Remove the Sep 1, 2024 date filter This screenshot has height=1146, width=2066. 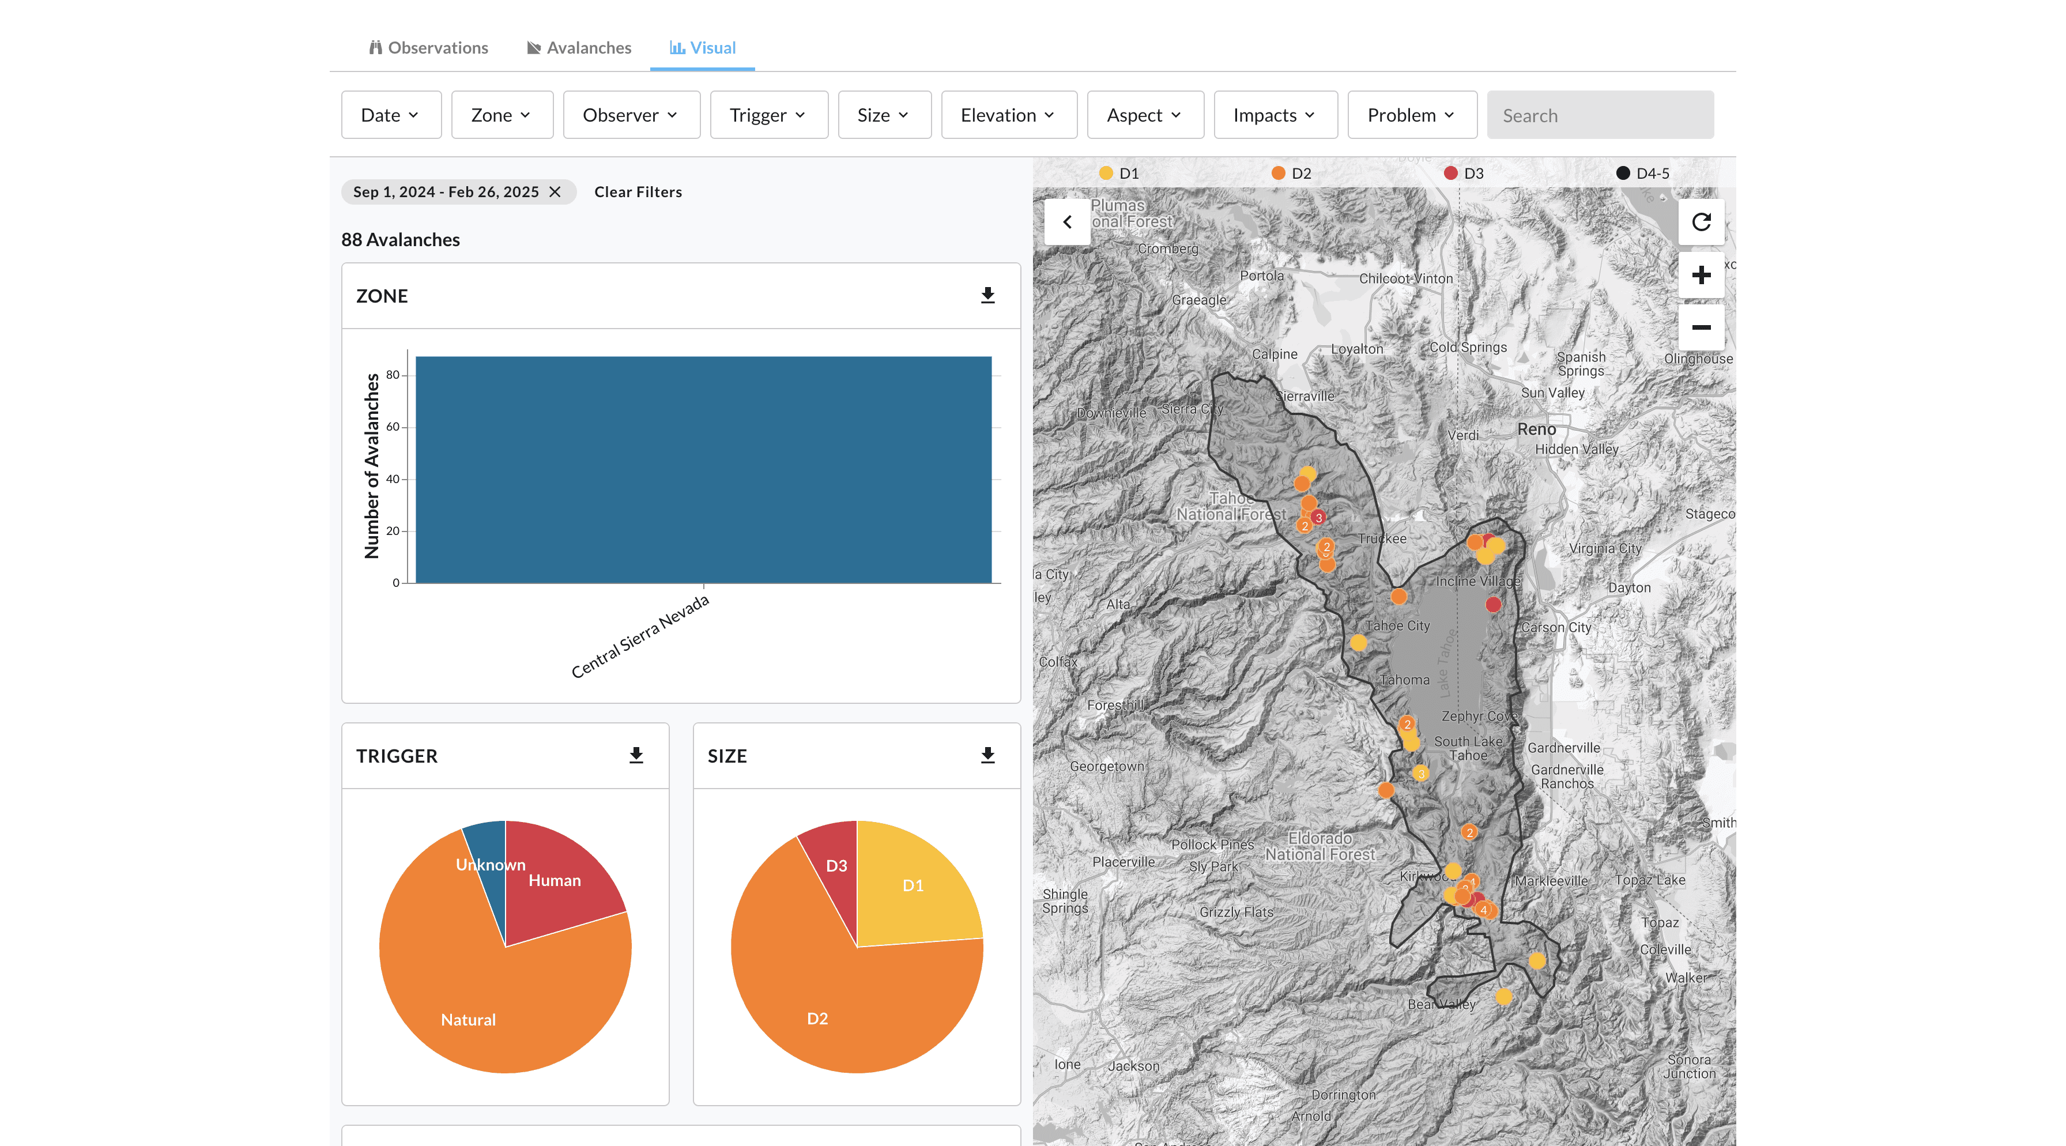point(555,191)
